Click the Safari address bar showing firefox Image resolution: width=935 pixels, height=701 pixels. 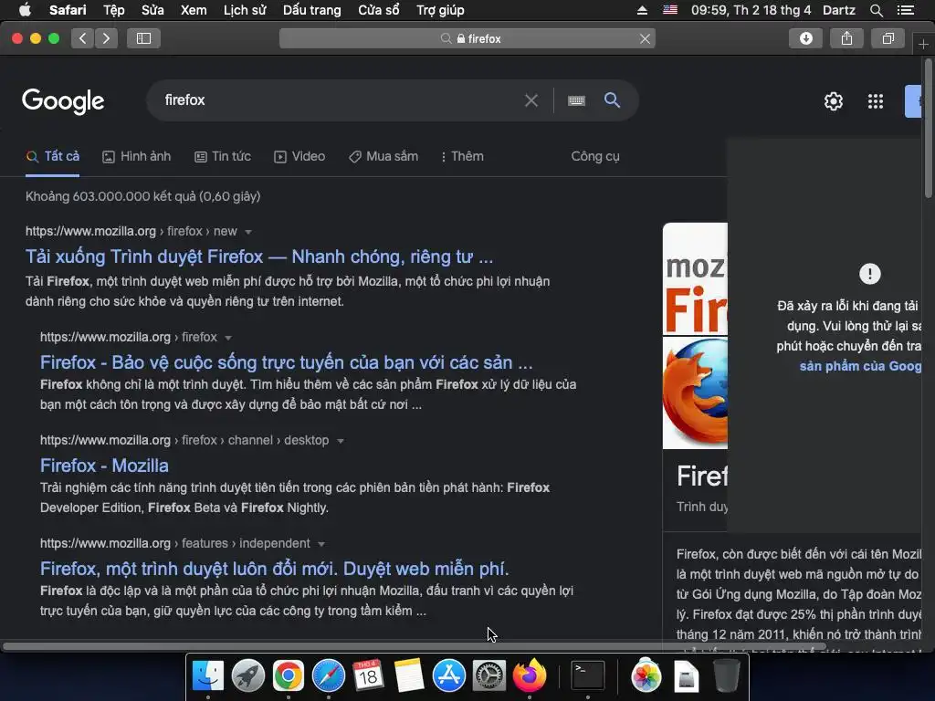467,38
